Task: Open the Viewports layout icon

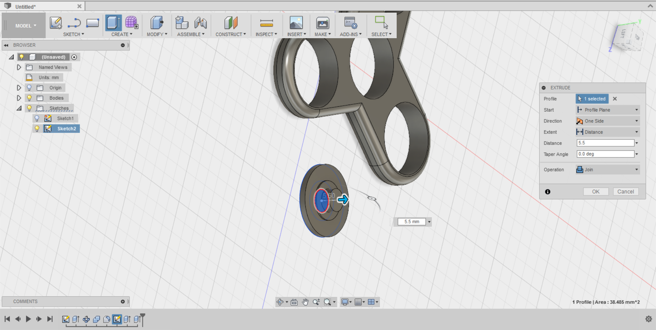Action: 371,302
